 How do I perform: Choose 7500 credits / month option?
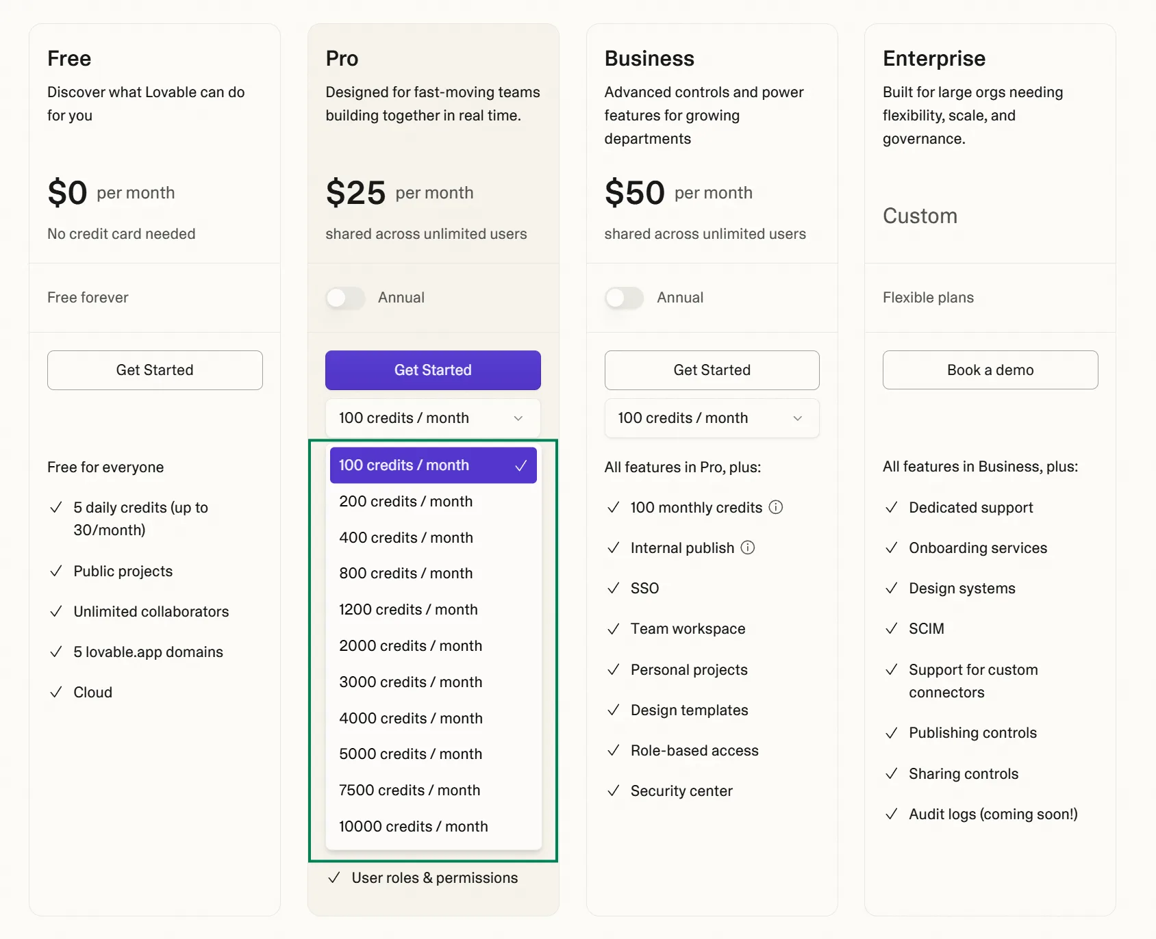click(433, 790)
